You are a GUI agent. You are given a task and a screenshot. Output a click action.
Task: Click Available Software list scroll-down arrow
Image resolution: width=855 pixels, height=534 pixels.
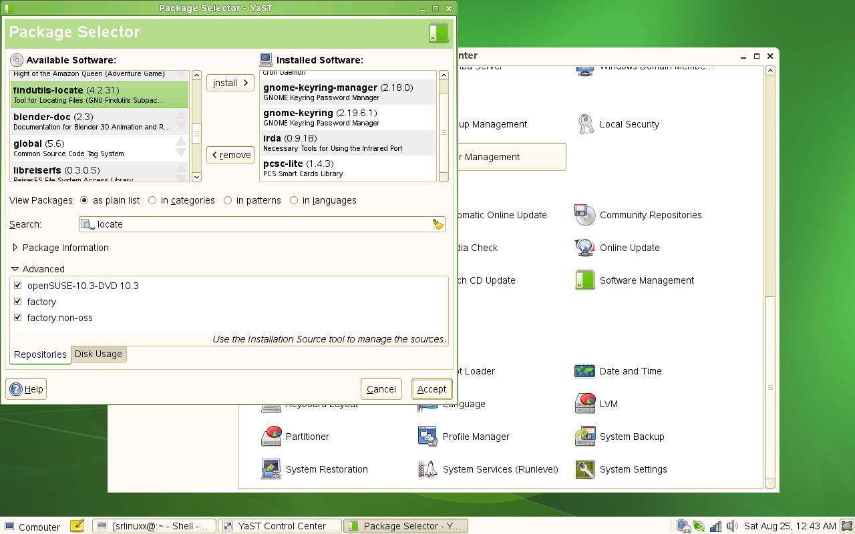click(196, 177)
